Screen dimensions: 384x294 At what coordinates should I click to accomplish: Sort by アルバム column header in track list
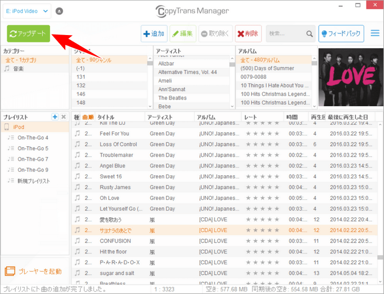click(218, 117)
